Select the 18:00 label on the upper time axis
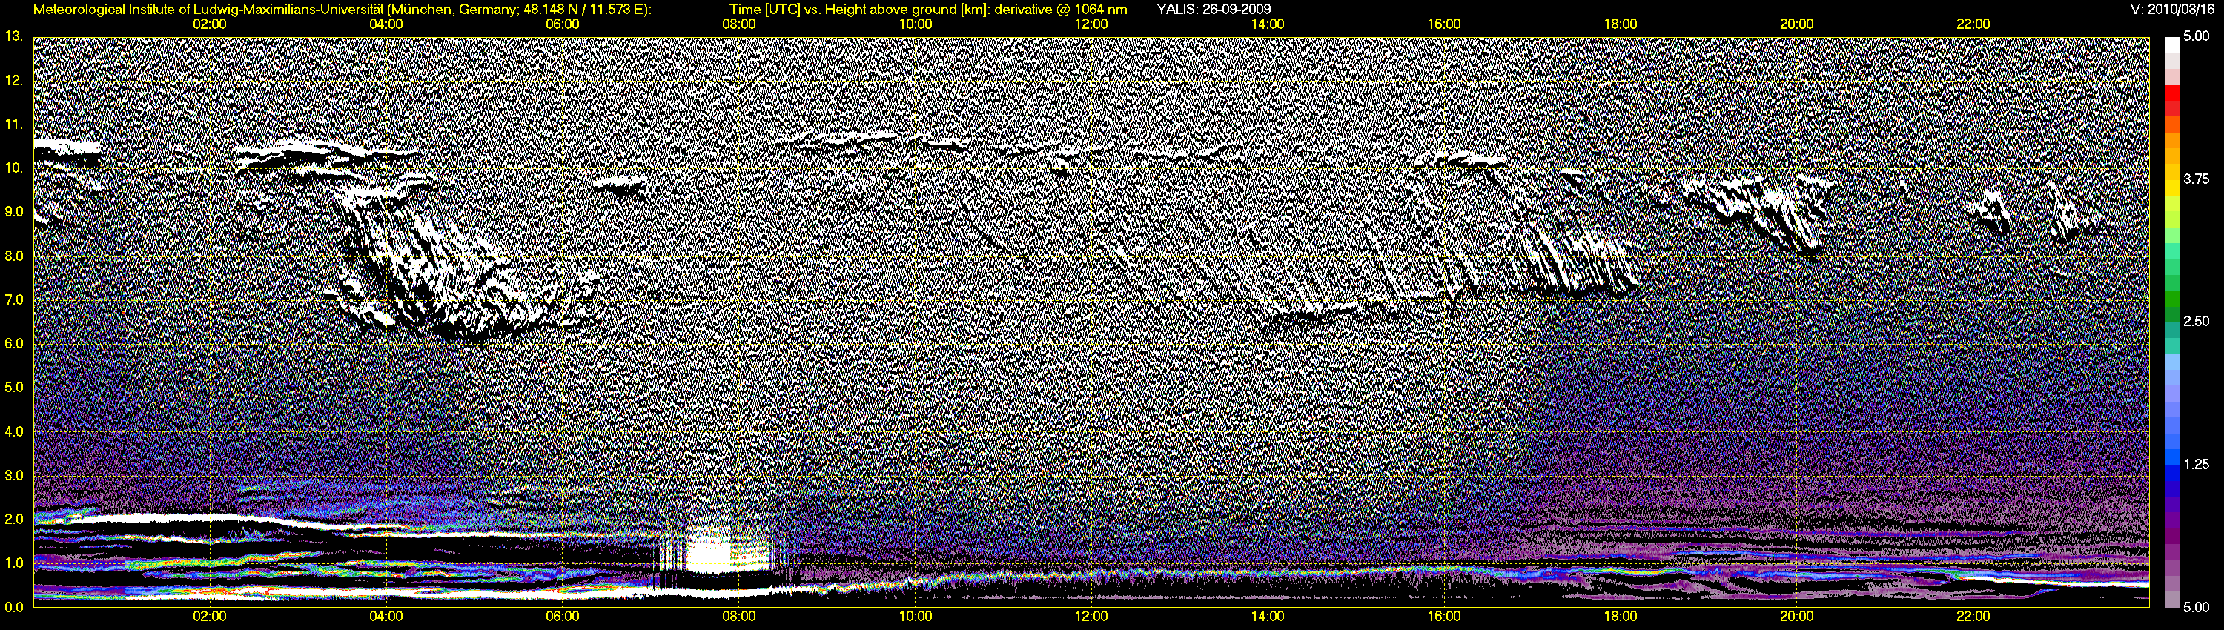Viewport: 2224px width, 630px height. pos(1621,24)
